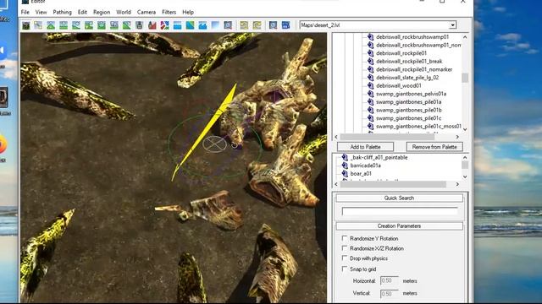Enable Randomize X/Z Rotation checkbox
542x304 pixels.
pyautogui.click(x=345, y=248)
